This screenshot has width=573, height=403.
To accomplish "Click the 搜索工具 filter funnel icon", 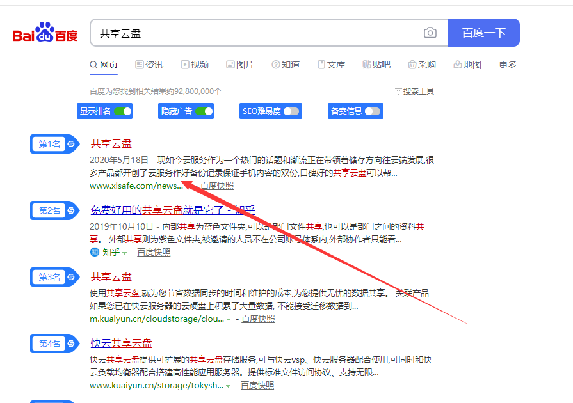I will click(398, 91).
